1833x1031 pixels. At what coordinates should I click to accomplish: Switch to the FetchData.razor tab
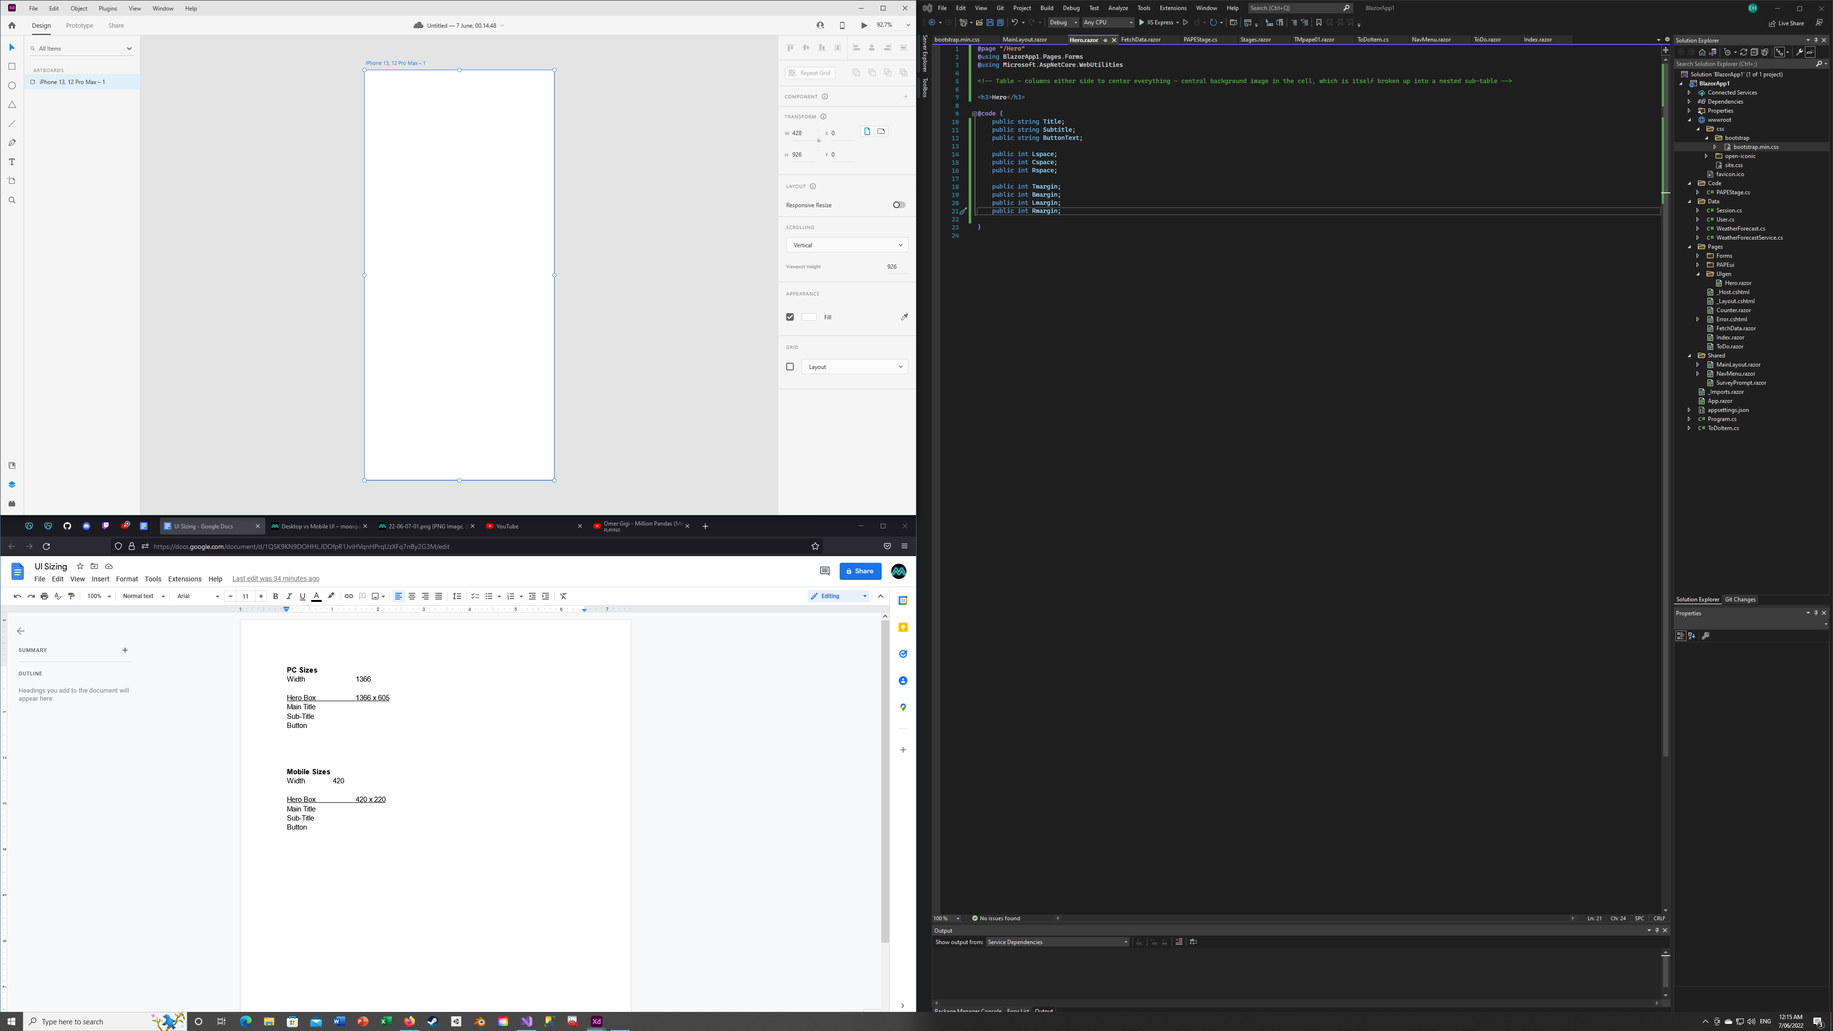1141,40
